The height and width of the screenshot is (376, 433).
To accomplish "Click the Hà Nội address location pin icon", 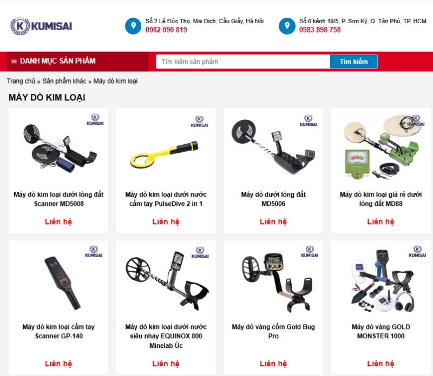I will (133, 26).
